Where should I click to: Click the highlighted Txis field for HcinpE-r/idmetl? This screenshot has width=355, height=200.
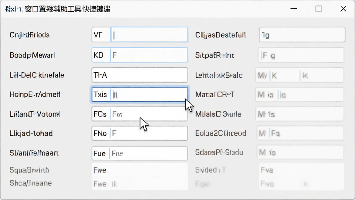coord(140,94)
